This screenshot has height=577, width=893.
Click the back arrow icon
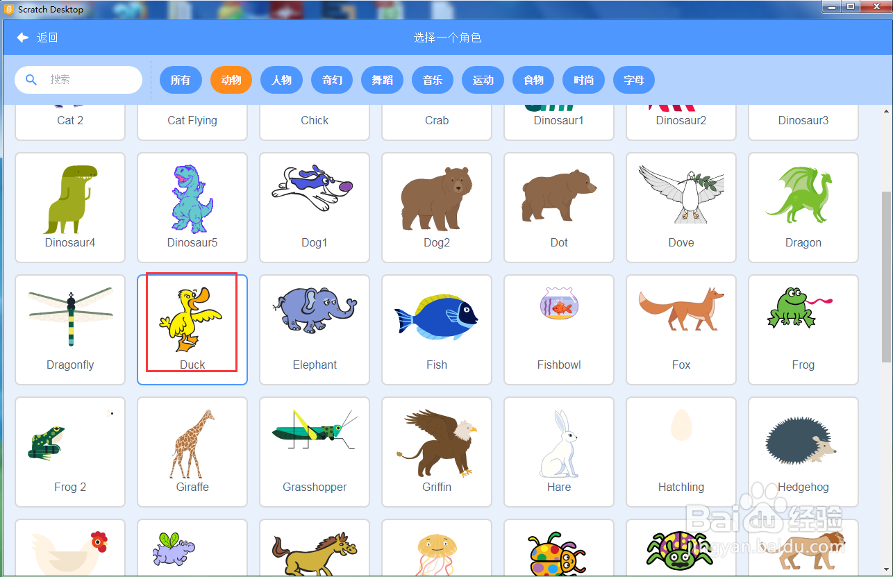(23, 37)
